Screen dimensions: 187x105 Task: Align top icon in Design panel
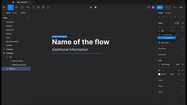(x=171, y=17)
